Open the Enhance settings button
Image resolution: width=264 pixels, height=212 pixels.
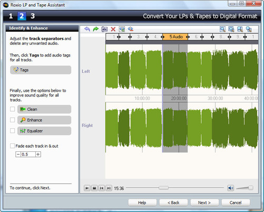pos(44,120)
